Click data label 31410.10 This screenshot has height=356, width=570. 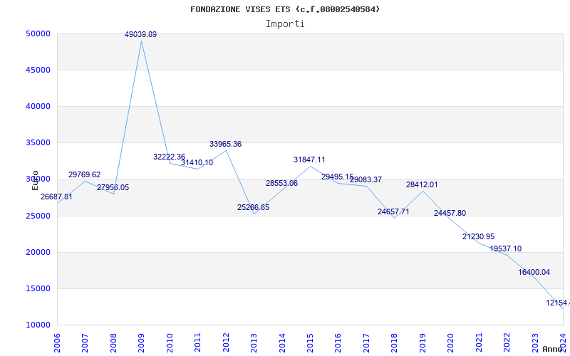[x=197, y=163]
